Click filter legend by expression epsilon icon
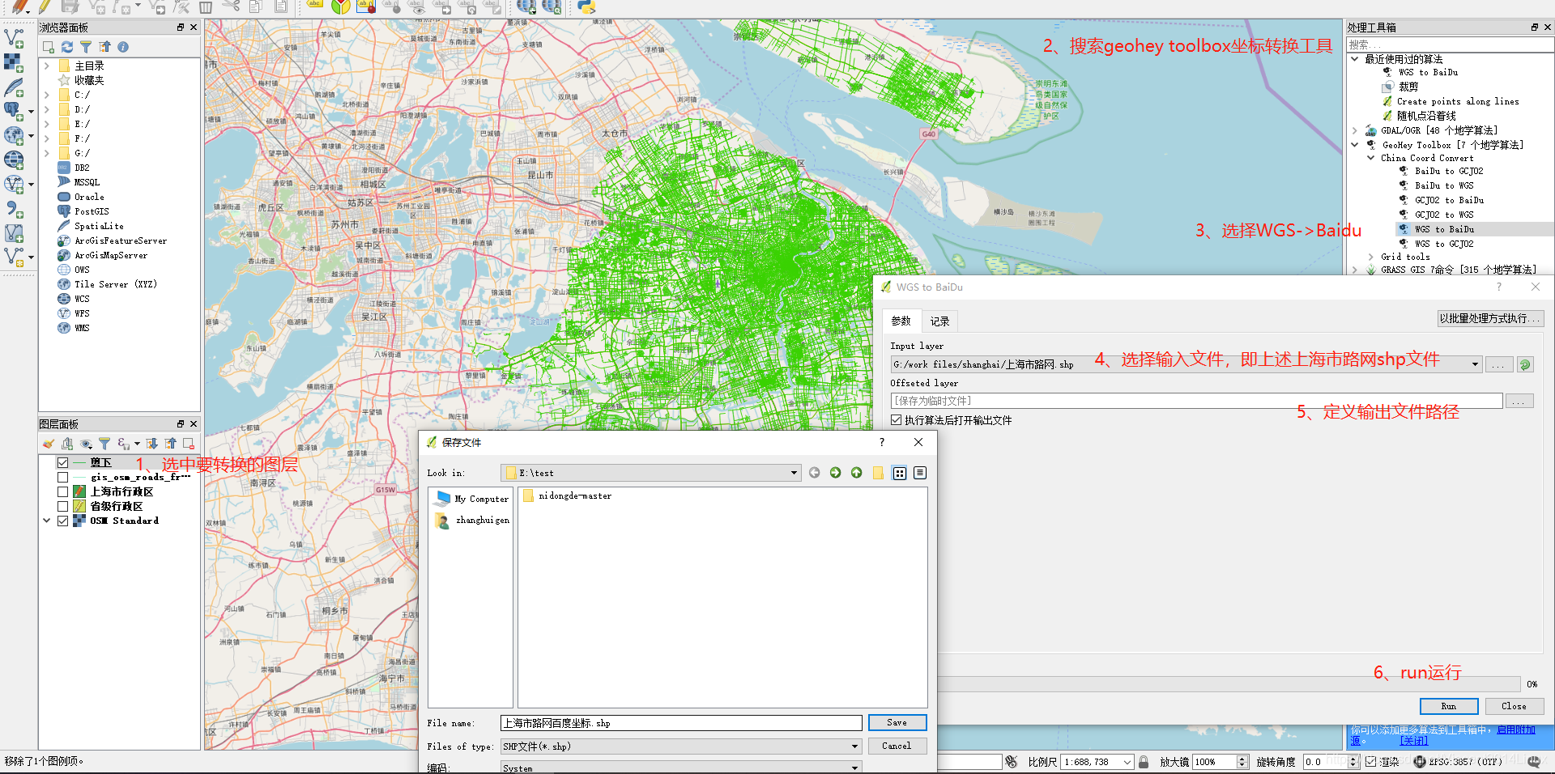The image size is (1555, 774). [x=123, y=444]
